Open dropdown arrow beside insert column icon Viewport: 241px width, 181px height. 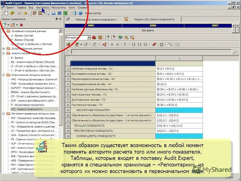pyautogui.click(x=81, y=45)
